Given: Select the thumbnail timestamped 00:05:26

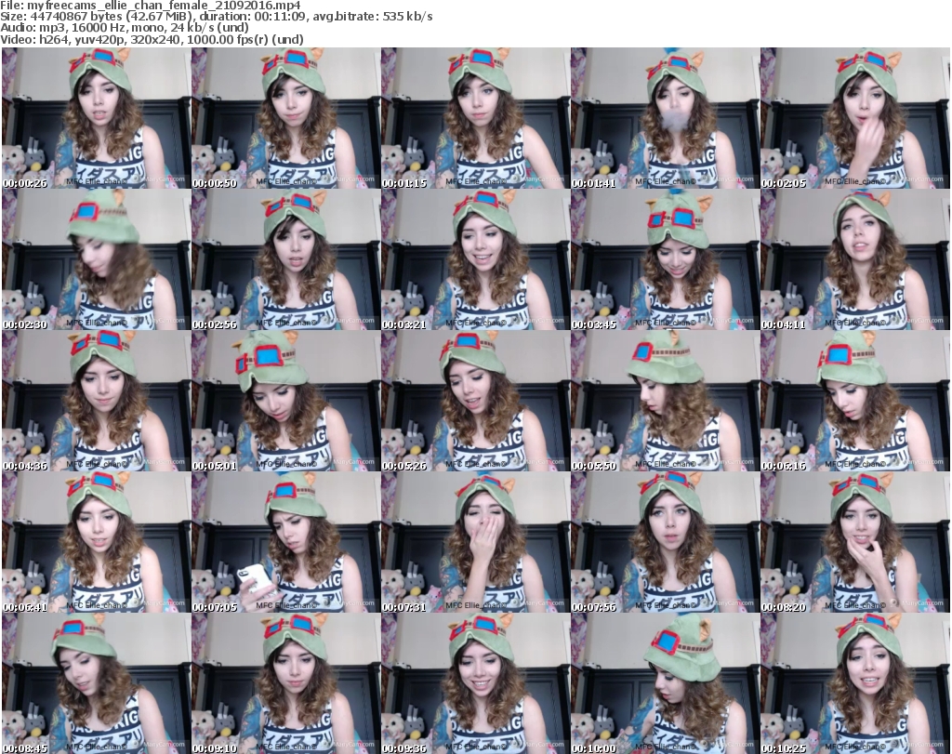Looking at the screenshot, I should 475,401.
